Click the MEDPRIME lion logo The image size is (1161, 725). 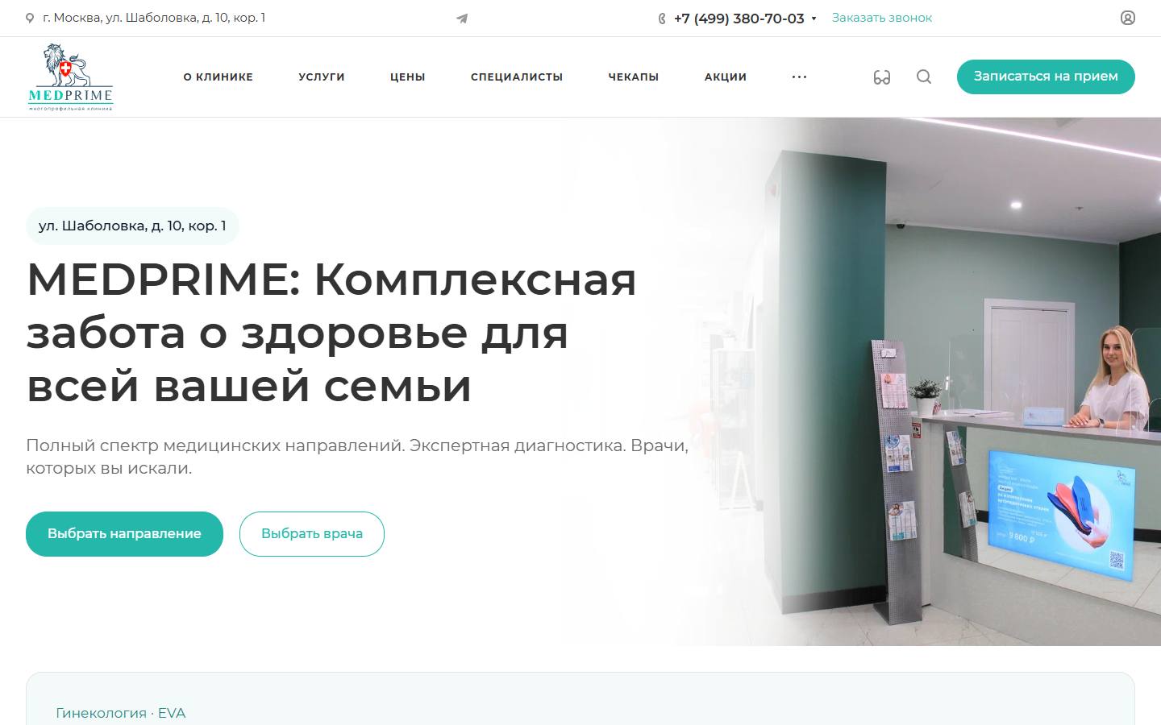(x=70, y=77)
